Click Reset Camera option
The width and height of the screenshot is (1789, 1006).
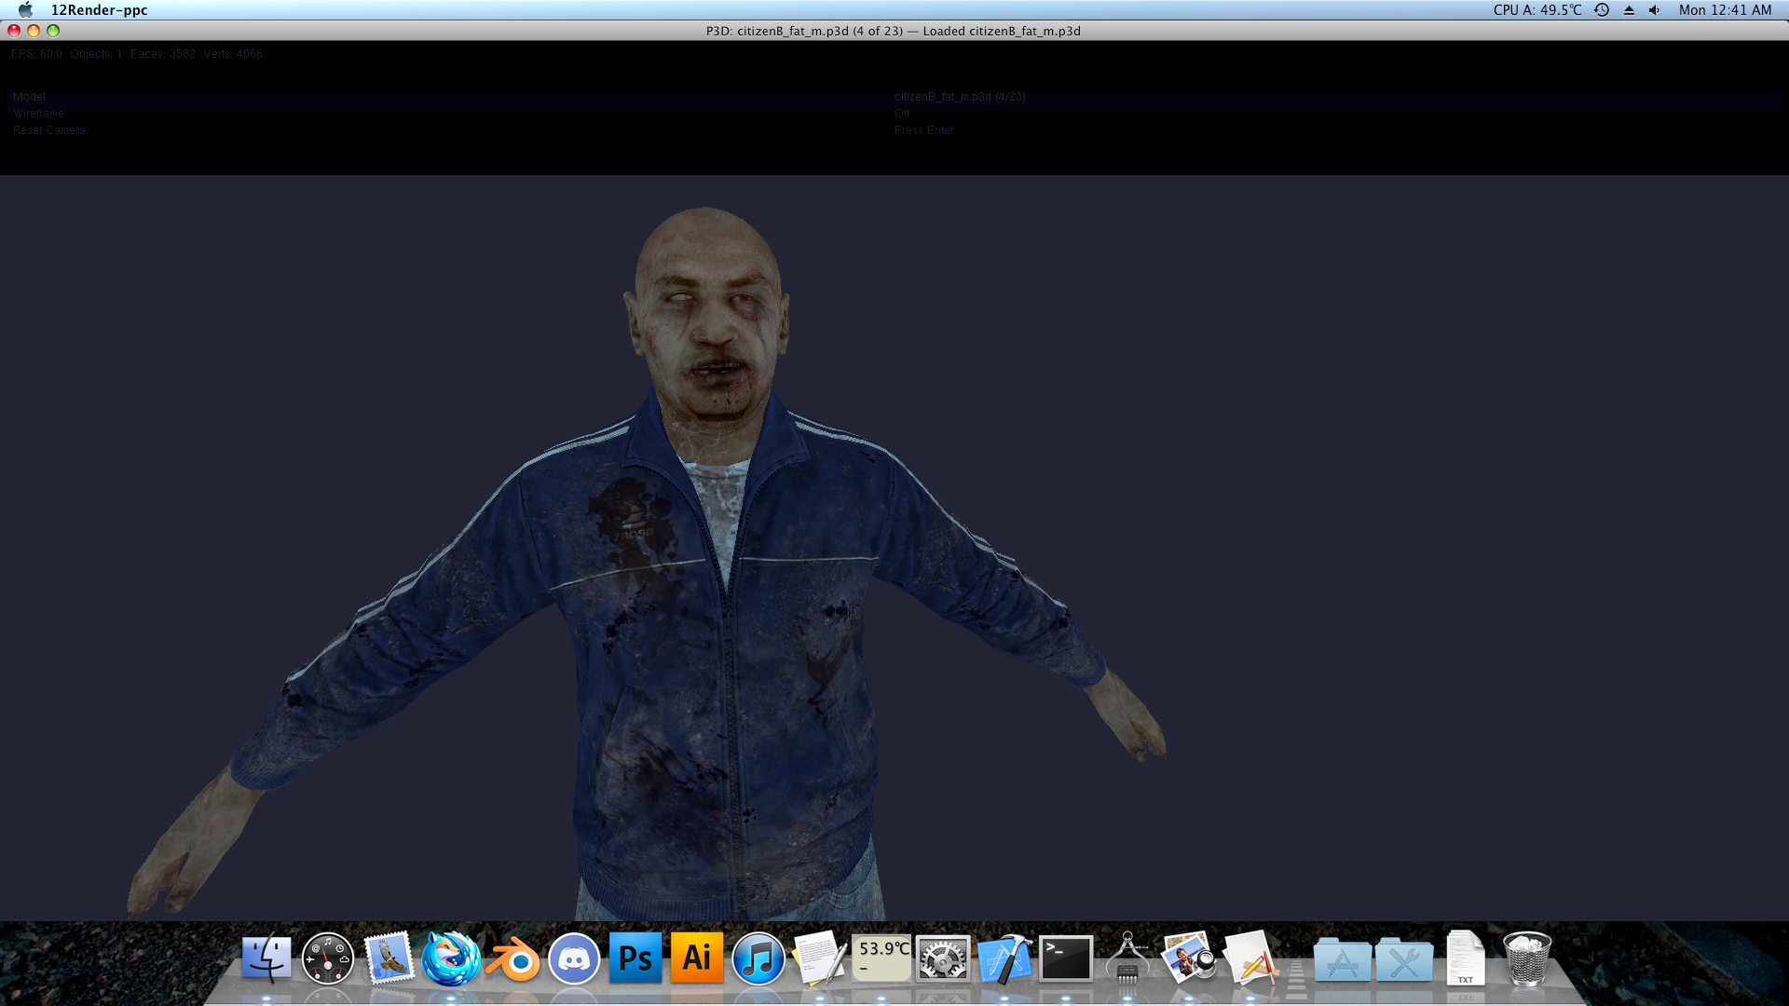tap(49, 130)
